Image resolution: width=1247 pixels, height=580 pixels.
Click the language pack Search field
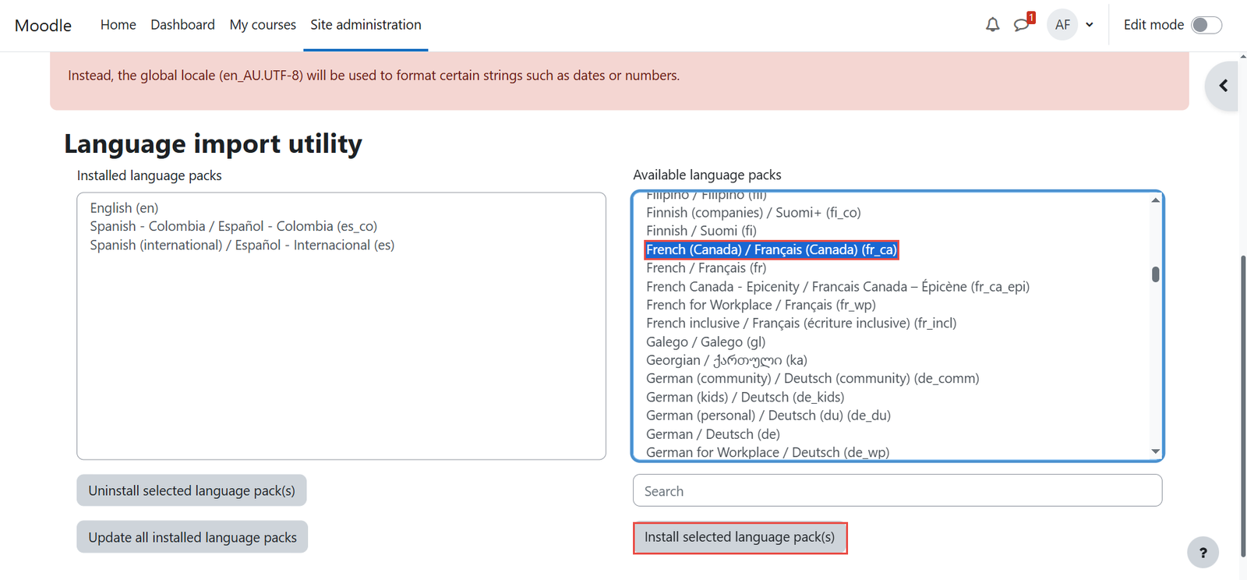(x=897, y=491)
